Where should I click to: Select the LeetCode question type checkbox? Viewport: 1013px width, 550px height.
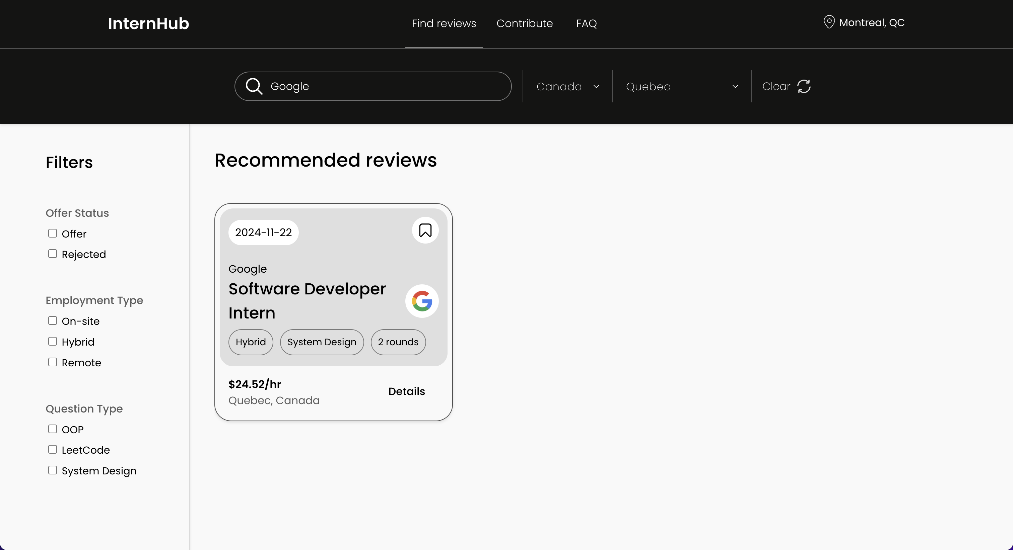coord(52,449)
